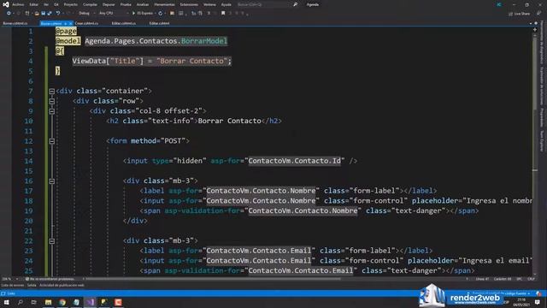Open the Salida panel tab
Screen dimensions: 547x308
click(x=32, y=285)
